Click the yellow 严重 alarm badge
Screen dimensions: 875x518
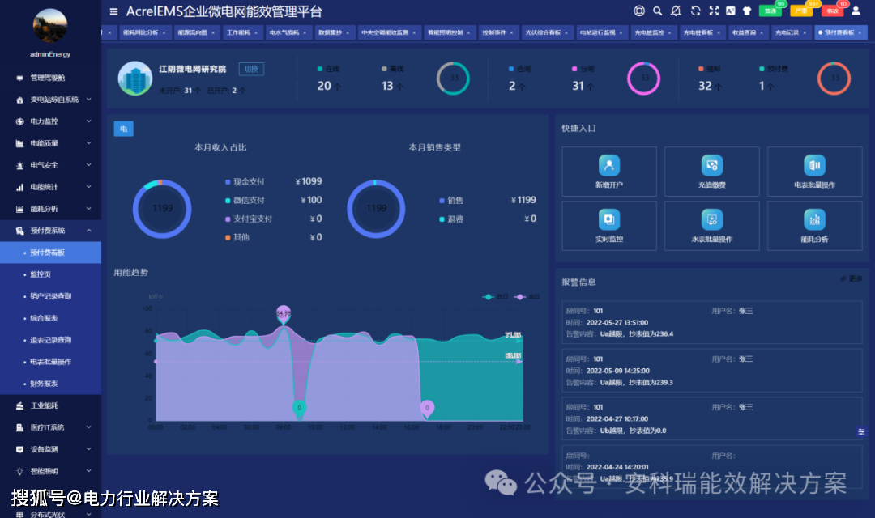(x=801, y=11)
